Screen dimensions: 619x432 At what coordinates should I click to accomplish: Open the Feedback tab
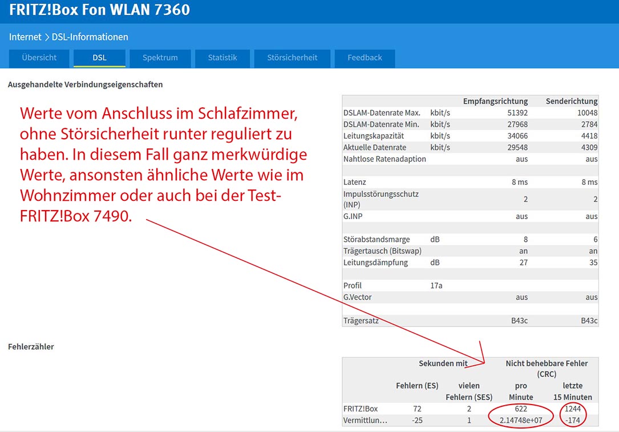tap(365, 58)
